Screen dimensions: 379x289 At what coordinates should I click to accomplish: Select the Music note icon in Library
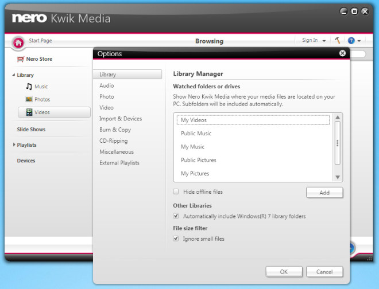tap(29, 87)
